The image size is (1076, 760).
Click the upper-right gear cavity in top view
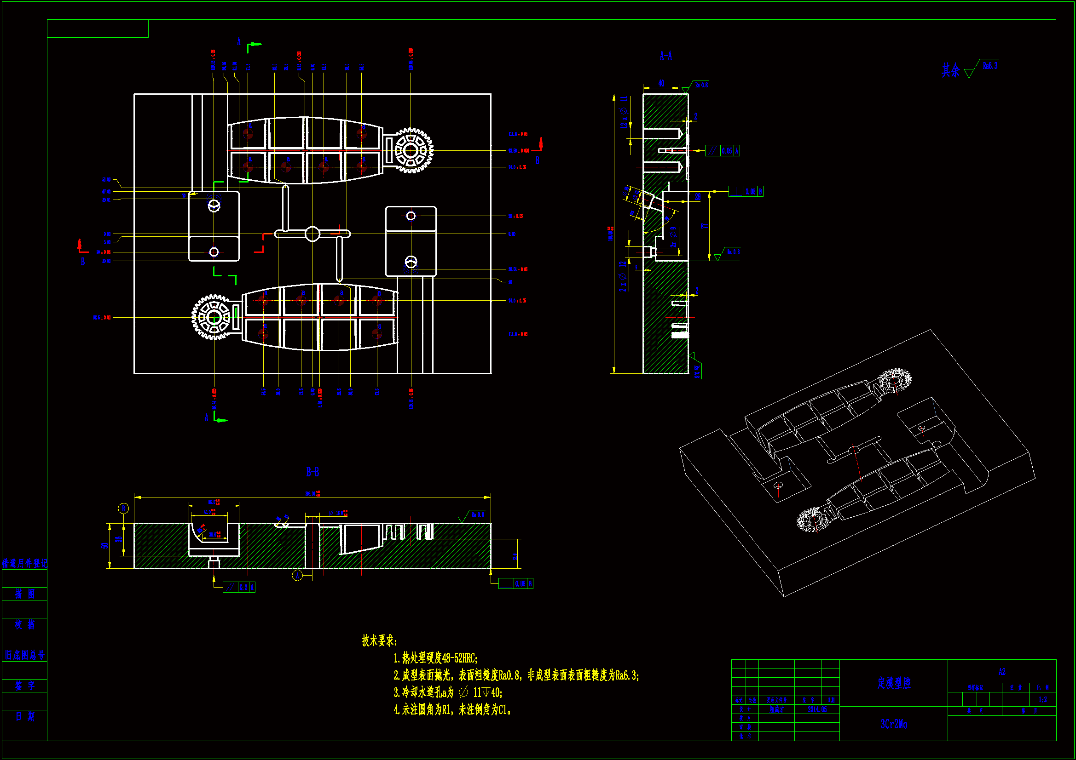411,150
